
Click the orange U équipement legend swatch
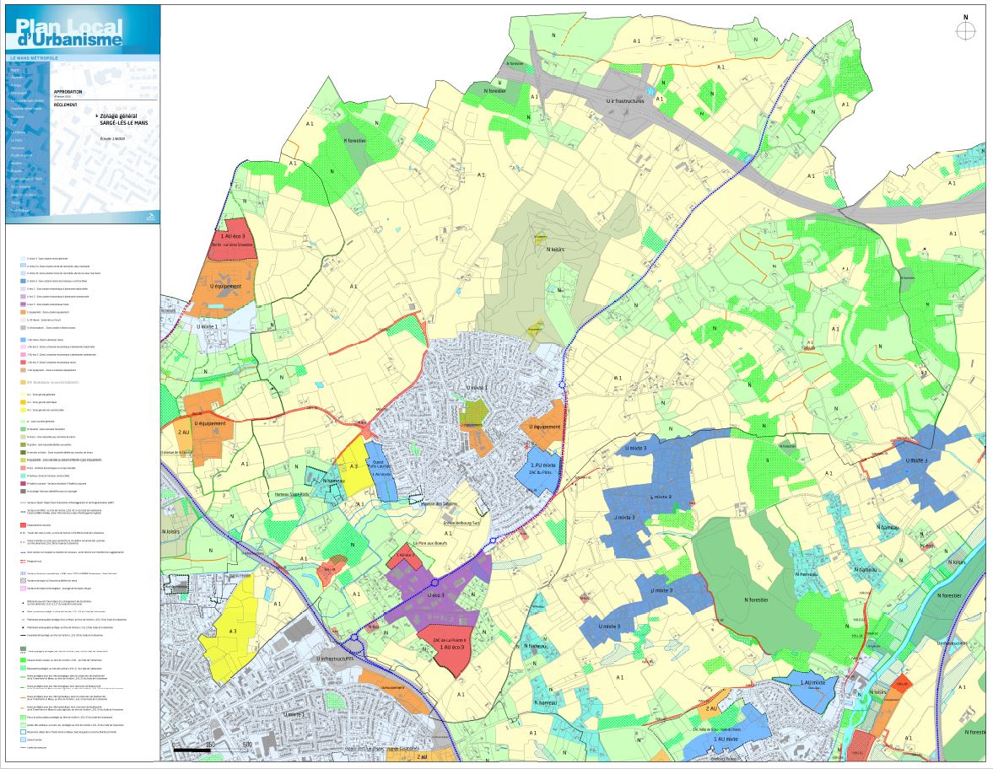(x=22, y=314)
